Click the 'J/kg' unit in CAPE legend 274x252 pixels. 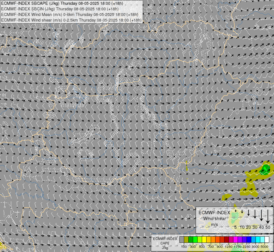pos(165,248)
